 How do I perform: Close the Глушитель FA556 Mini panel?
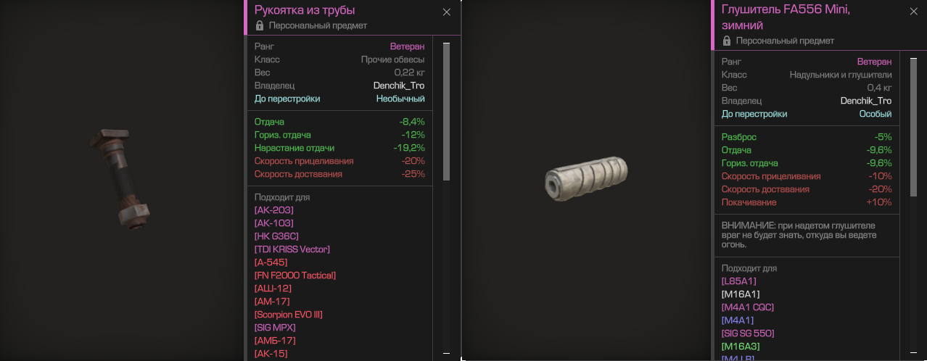coord(914,12)
